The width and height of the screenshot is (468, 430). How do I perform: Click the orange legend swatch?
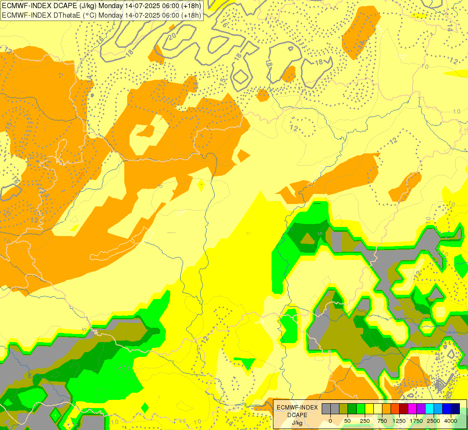387,408
